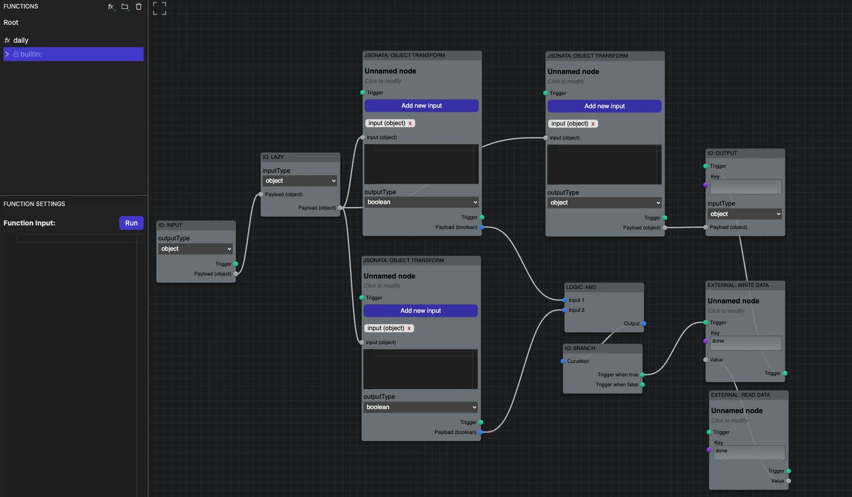Click the Trigger when false port on IO: BRANCH
This screenshot has width=852, height=497.
pyautogui.click(x=643, y=385)
